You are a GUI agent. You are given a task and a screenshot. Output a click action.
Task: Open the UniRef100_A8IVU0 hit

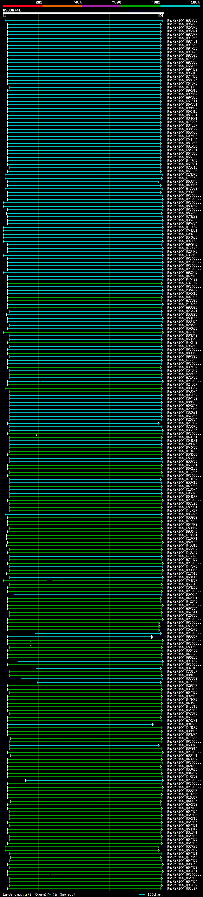(182, 21)
